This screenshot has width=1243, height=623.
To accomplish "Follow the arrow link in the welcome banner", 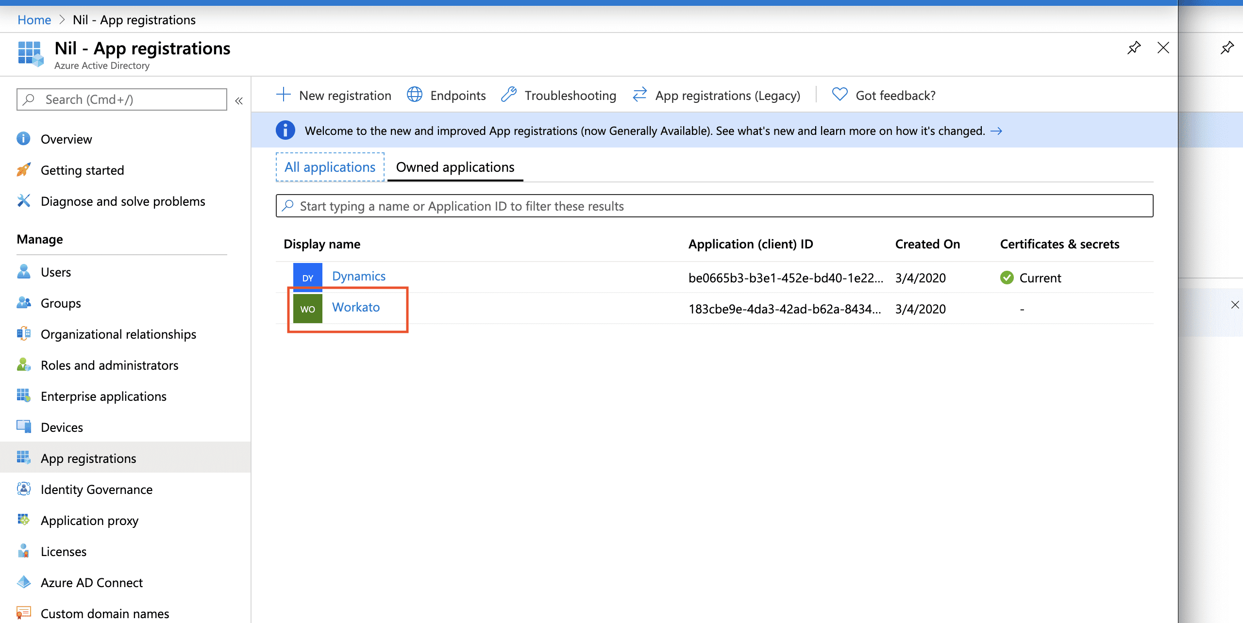I will pos(996,131).
